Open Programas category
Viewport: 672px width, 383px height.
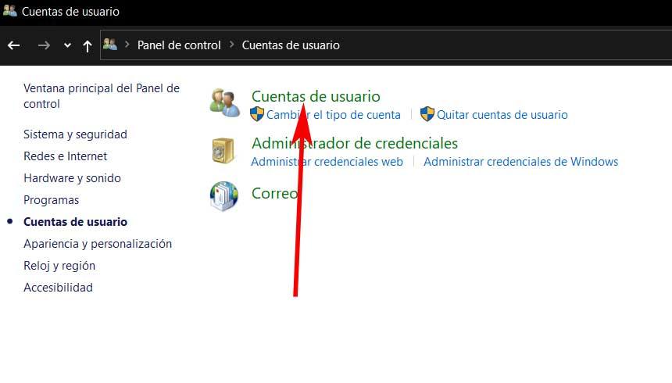coord(51,200)
